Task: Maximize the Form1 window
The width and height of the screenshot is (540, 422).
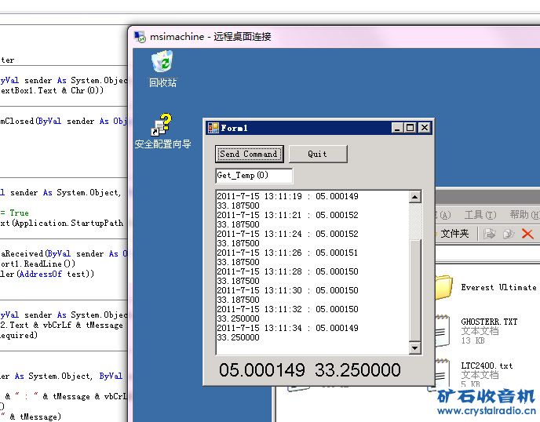Action: coord(410,128)
